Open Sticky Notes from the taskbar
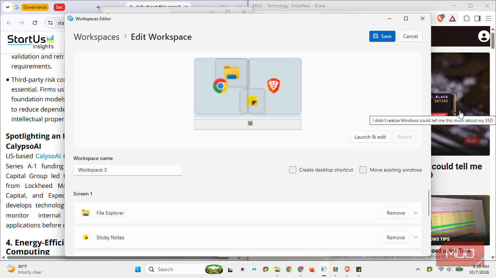Viewport: 496px width, 278px height. click(x=359, y=269)
